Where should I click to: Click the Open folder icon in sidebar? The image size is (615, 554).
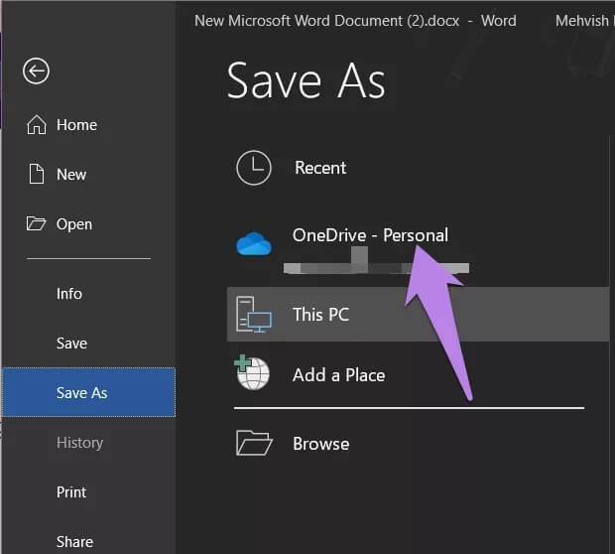click(36, 223)
